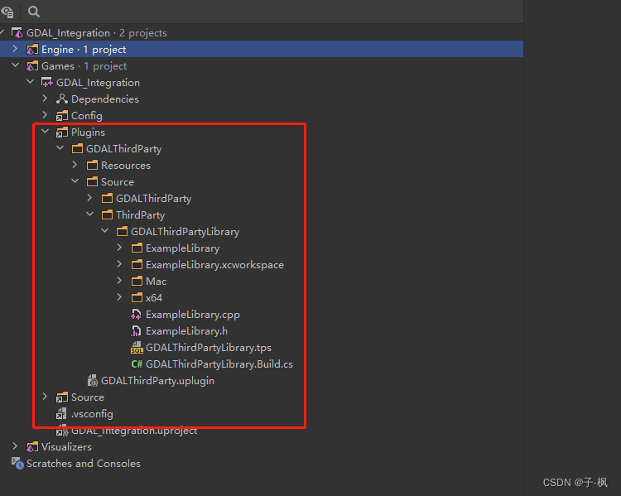Image resolution: width=621 pixels, height=496 pixels.
Task: Select the 'ThirdParty' folder label
Action: 140,215
